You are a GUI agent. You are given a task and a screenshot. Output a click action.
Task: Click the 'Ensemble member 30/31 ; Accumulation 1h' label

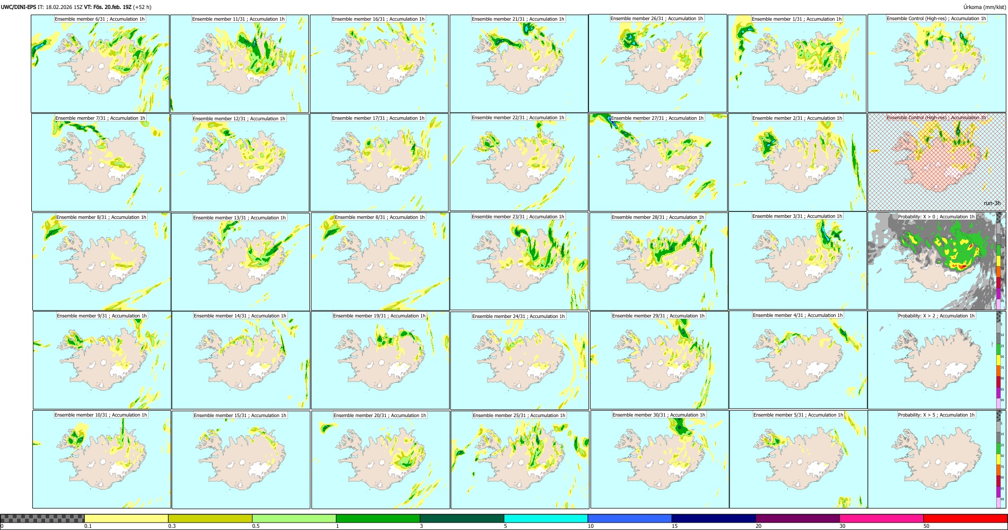click(659, 415)
